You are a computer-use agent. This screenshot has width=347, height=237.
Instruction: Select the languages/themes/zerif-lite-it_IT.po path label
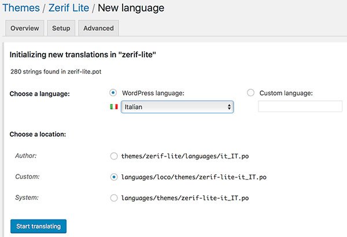(x=185, y=198)
